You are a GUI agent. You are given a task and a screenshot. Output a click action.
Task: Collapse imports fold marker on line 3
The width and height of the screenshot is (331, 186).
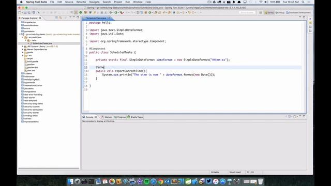pyautogui.click(x=88, y=30)
